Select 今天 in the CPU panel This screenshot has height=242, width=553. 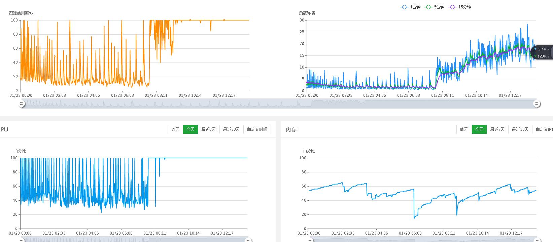(x=191, y=129)
